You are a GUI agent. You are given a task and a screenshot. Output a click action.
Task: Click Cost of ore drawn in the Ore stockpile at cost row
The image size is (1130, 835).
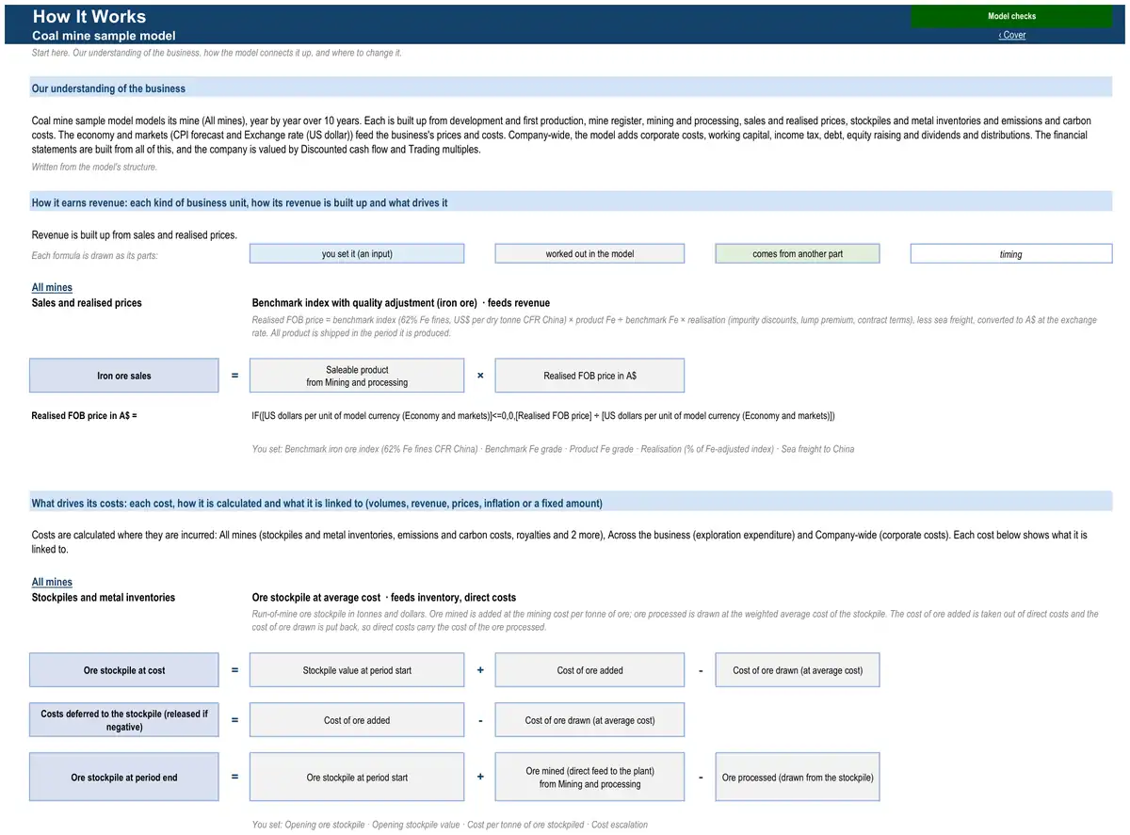pos(798,670)
